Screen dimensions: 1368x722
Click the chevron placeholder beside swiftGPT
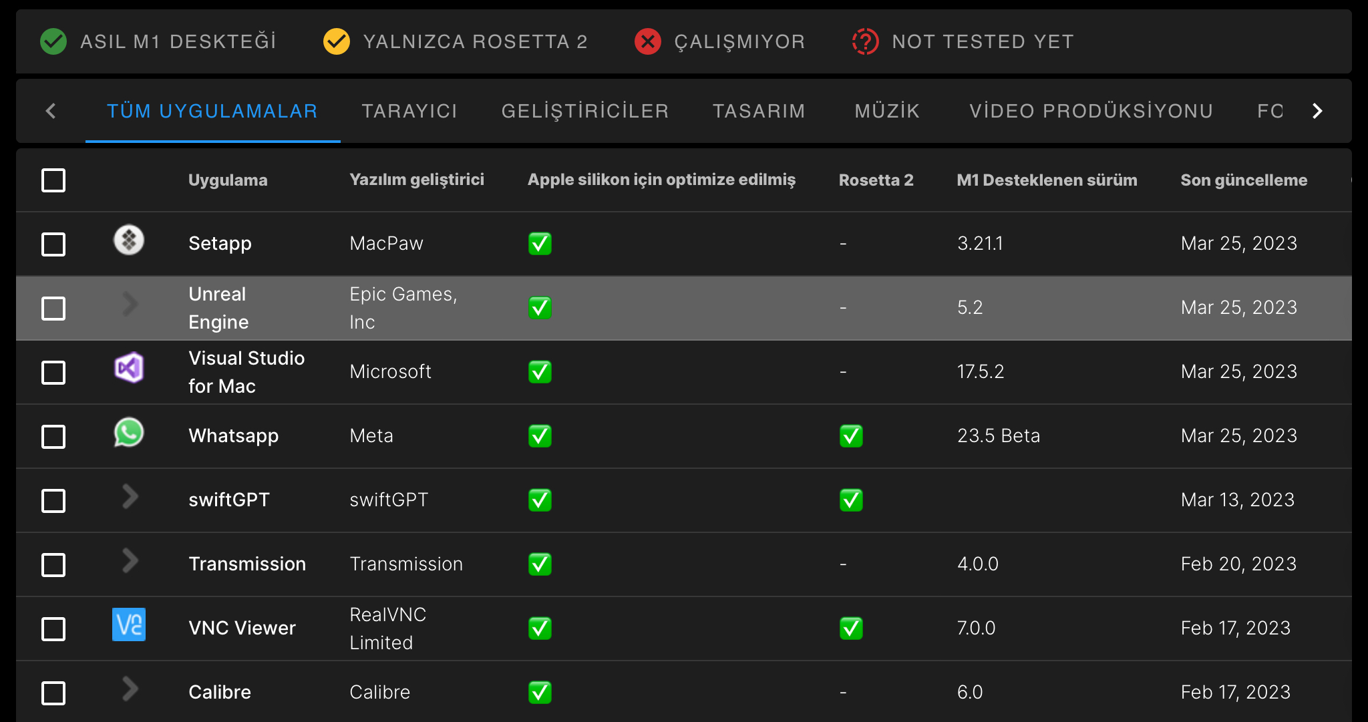(130, 497)
